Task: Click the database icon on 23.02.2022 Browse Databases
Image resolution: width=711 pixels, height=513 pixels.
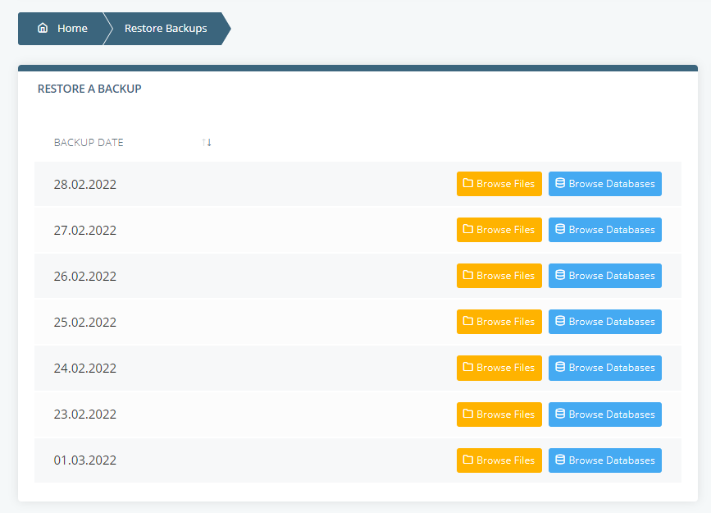Action: (x=561, y=414)
